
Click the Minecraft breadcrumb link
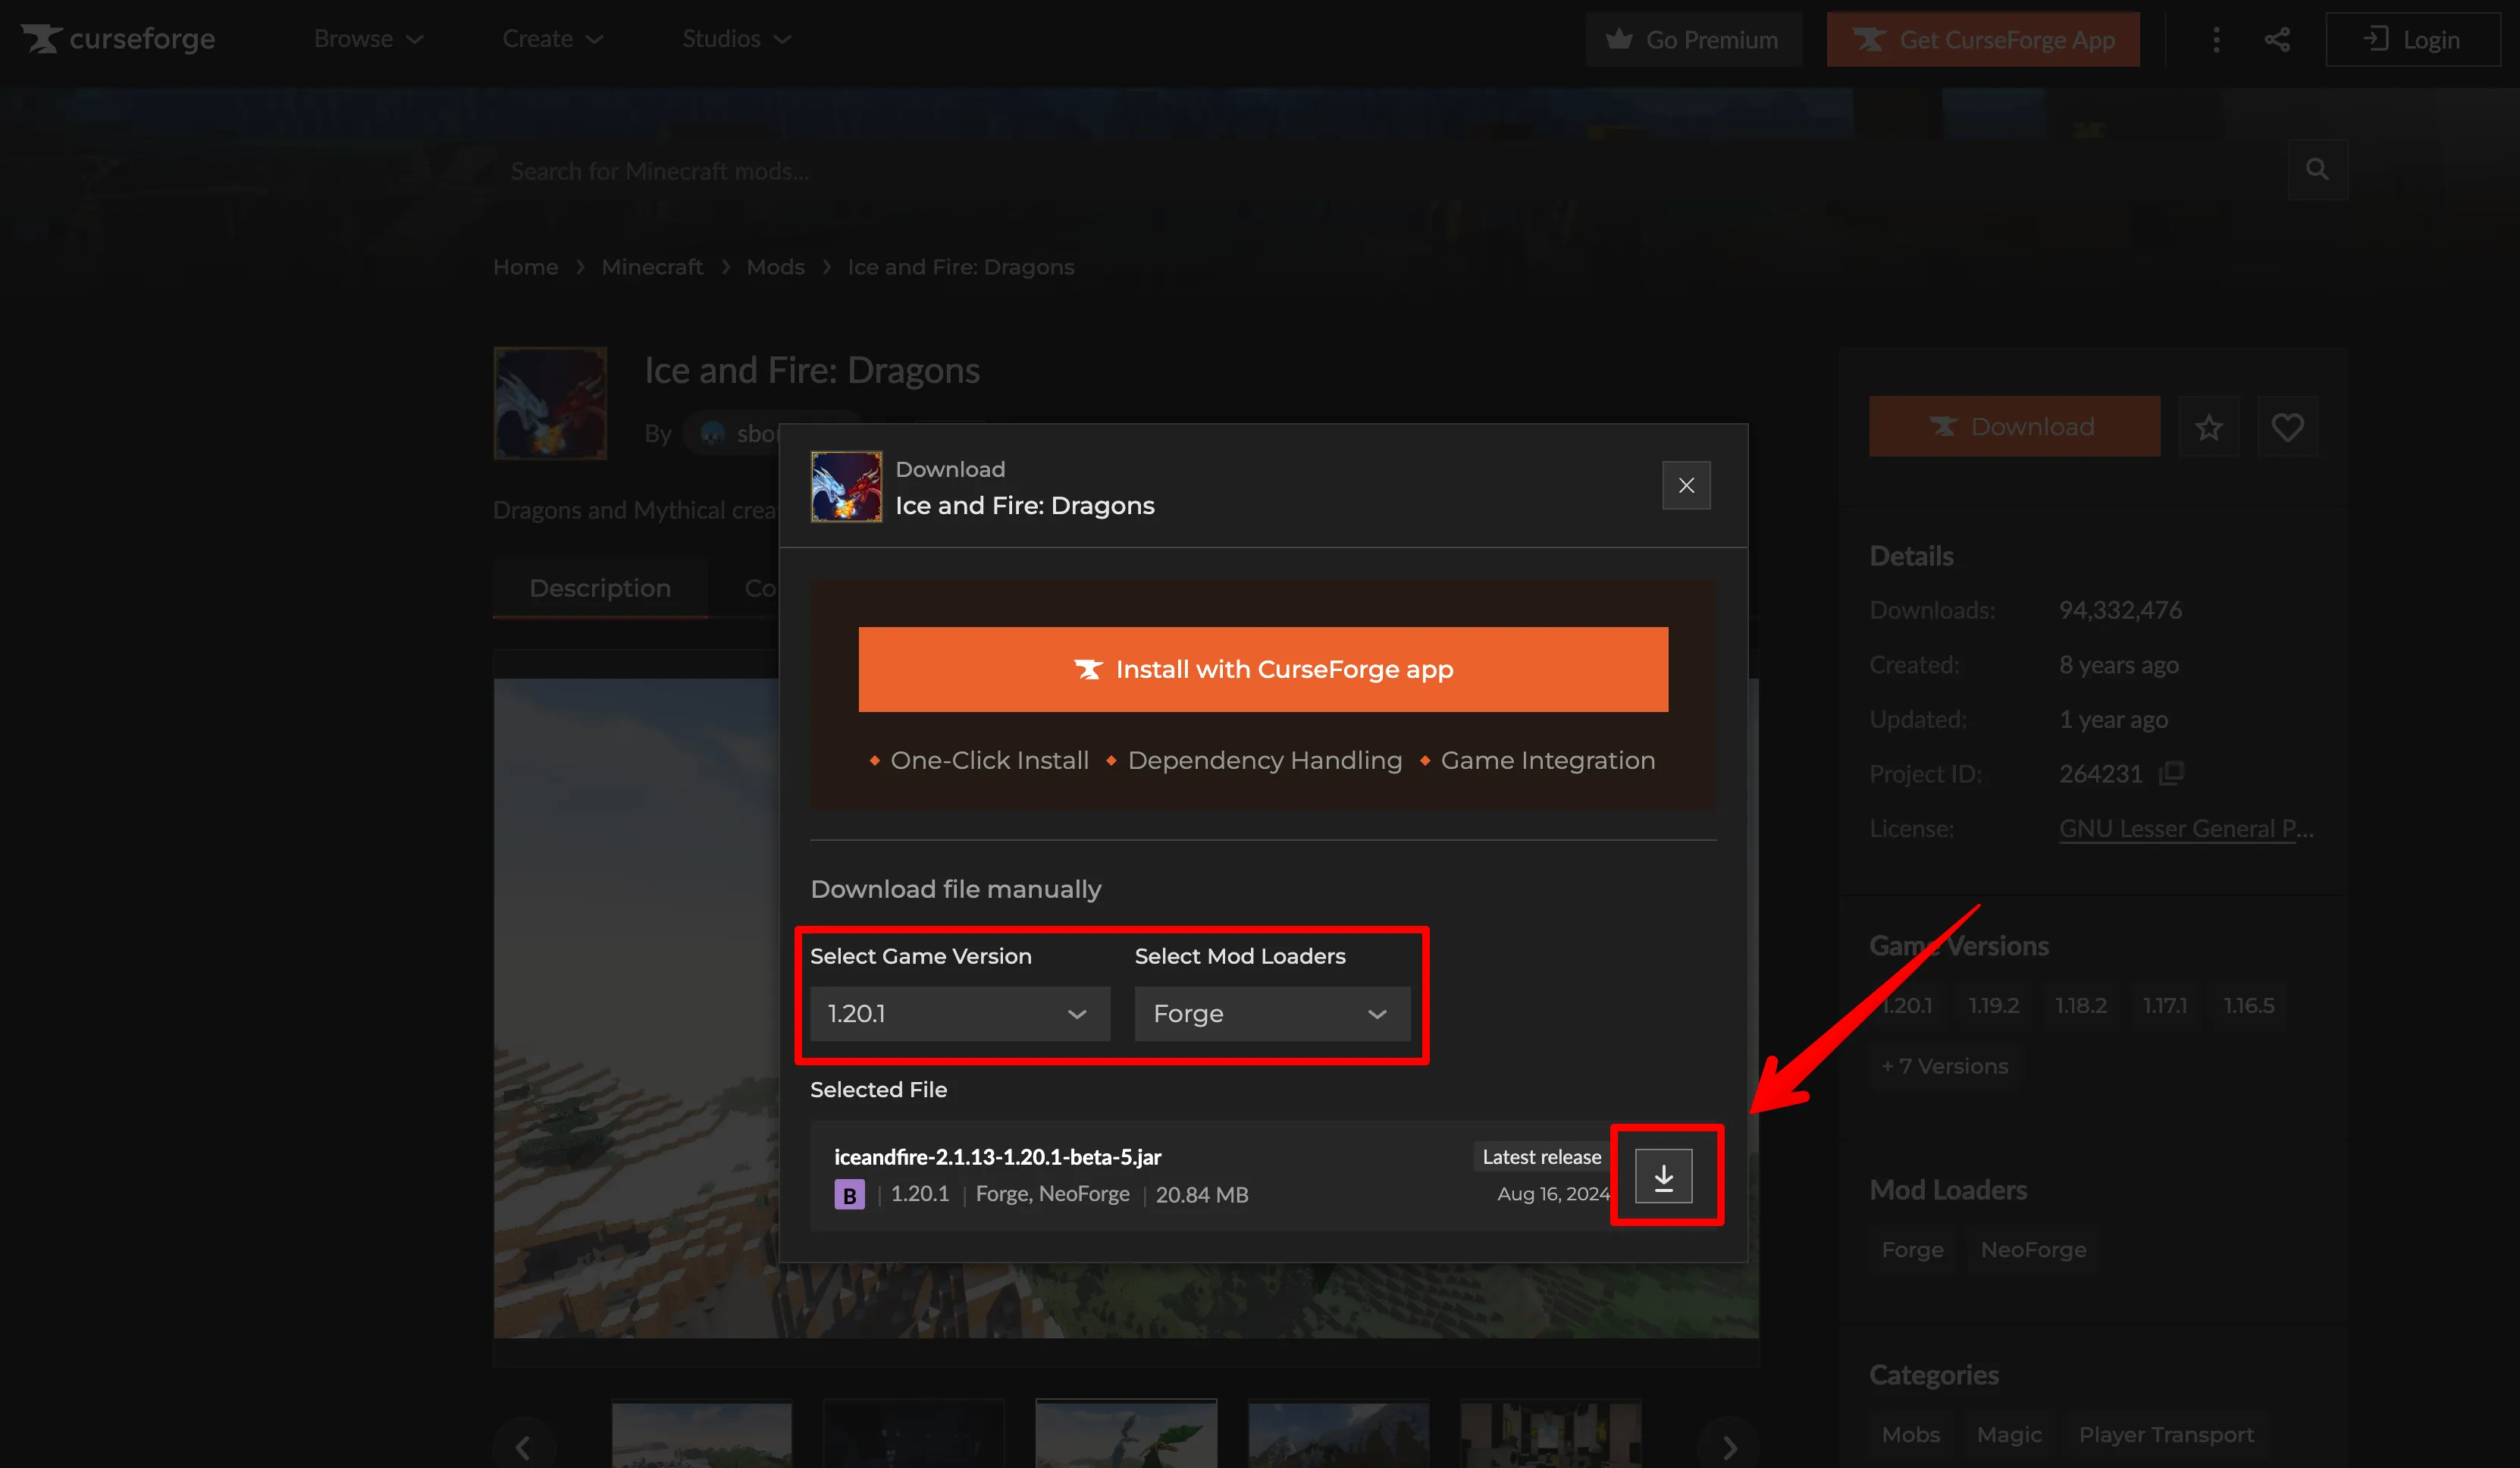coord(652,267)
